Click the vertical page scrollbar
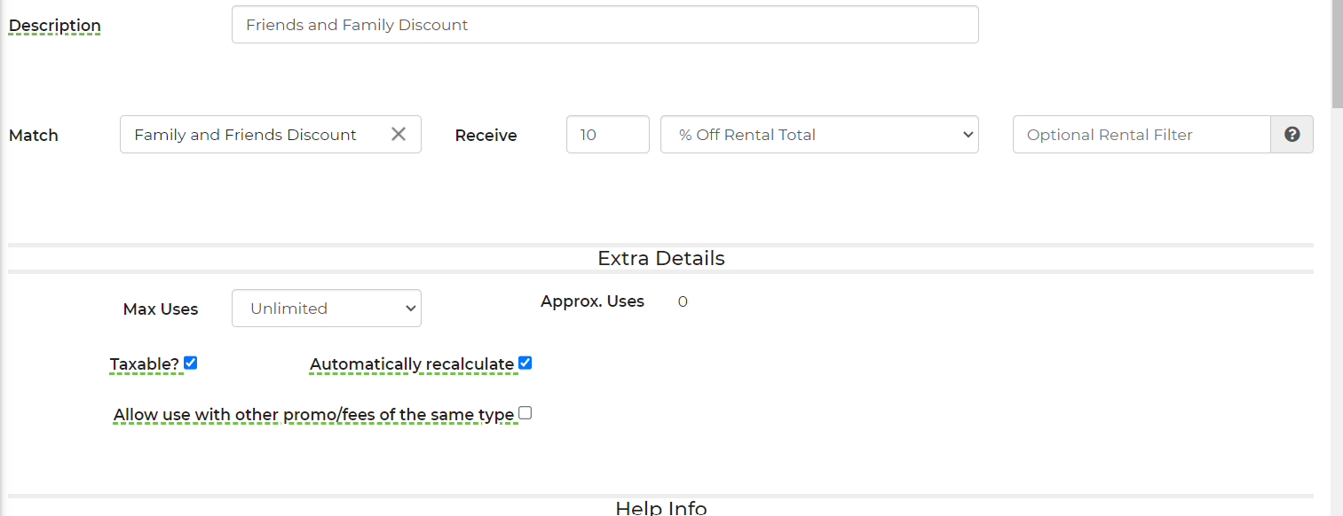Viewport: 1343px width, 516px height. 1337,266
